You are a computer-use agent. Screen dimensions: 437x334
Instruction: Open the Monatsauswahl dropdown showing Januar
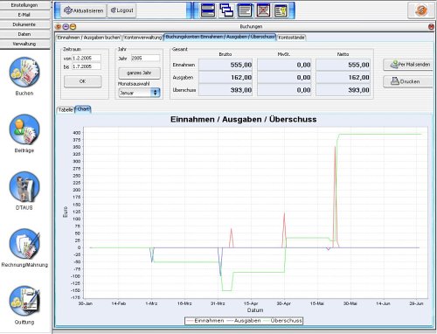(139, 93)
